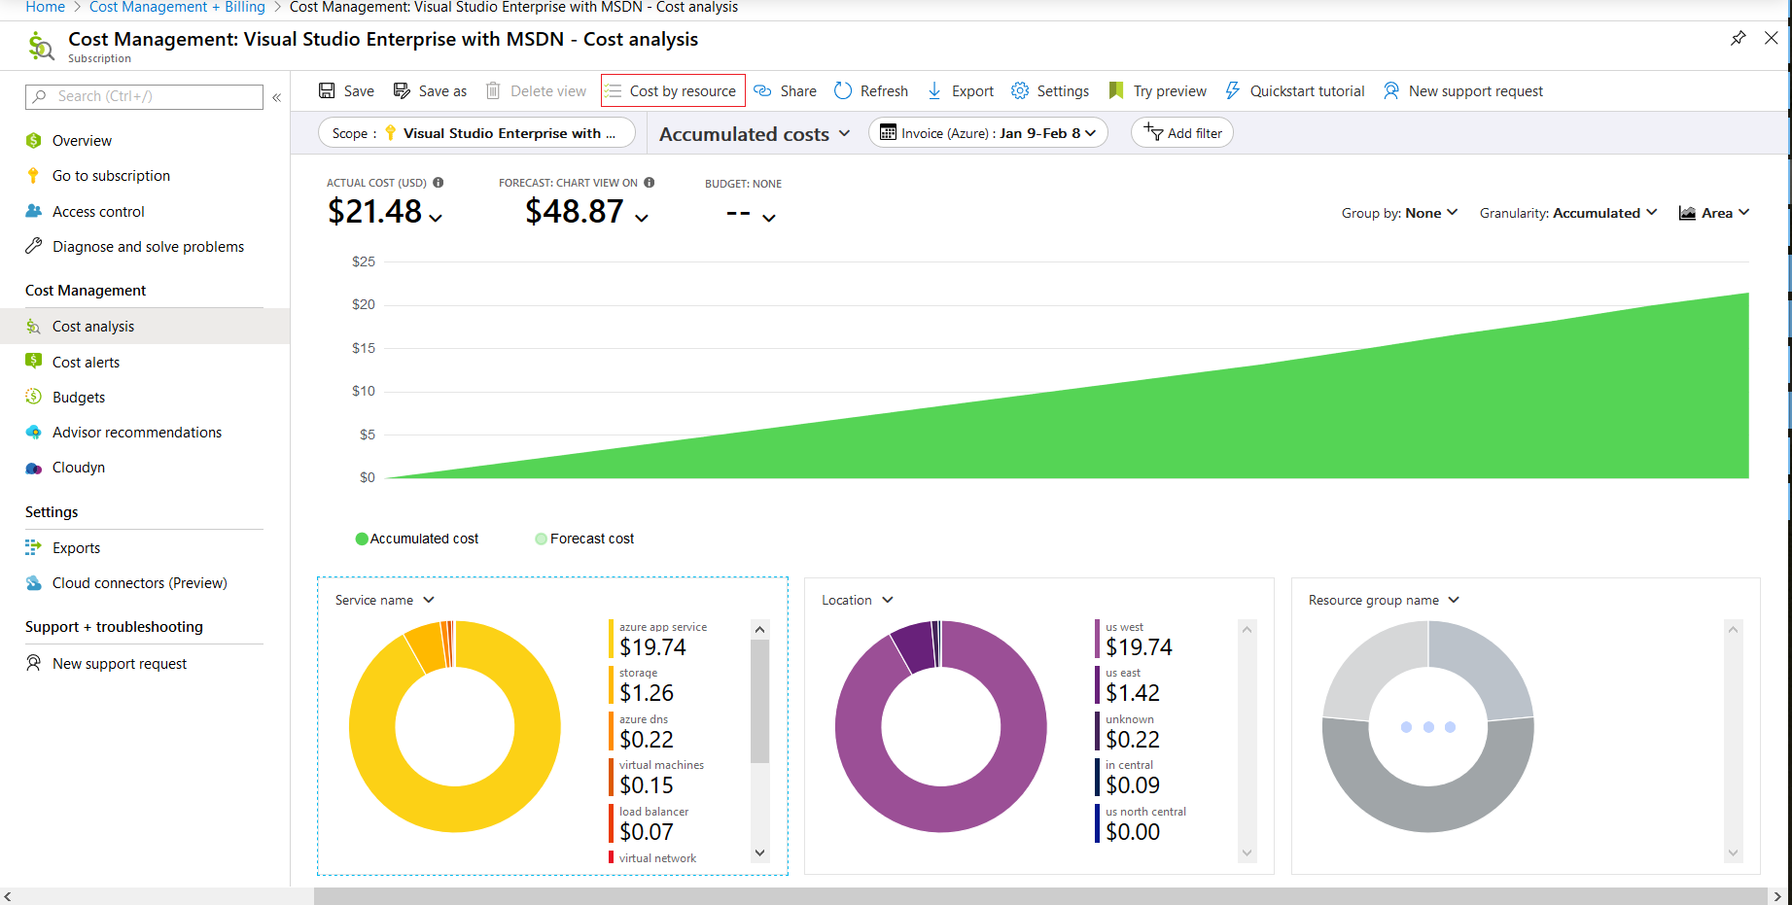Viewport: 1792px width, 905px height.
Task: Click the us east $1.42 legend entry
Action: (x=1133, y=685)
